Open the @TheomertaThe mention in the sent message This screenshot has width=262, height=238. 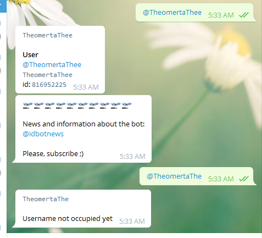(x=174, y=176)
